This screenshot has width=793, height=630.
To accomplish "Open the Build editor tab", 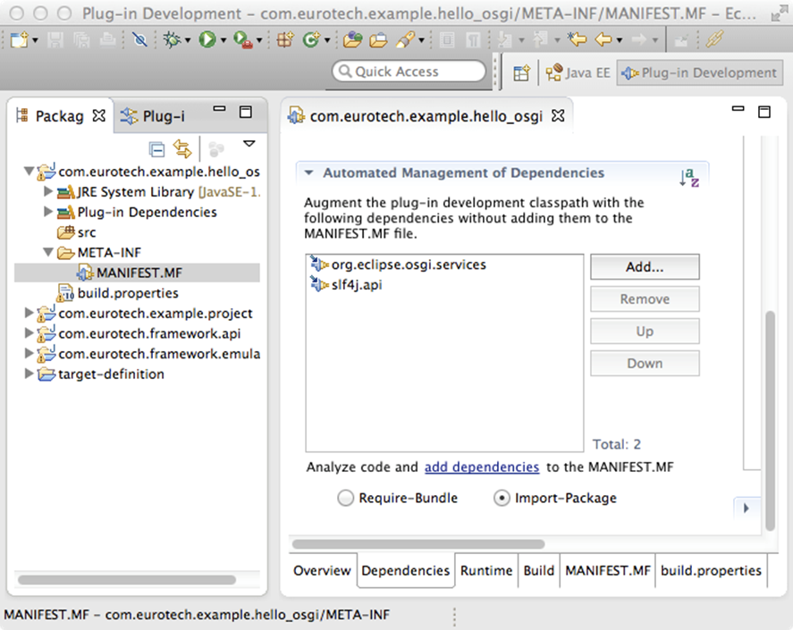I will click(539, 571).
